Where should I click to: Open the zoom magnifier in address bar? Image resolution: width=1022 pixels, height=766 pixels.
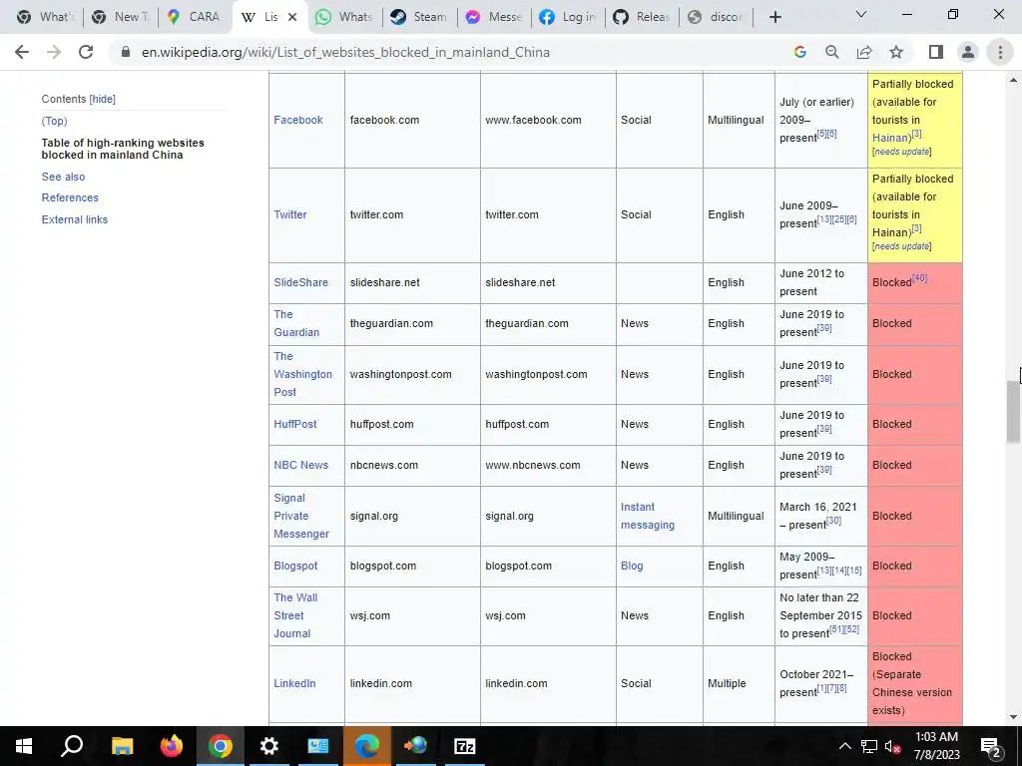(831, 52)
